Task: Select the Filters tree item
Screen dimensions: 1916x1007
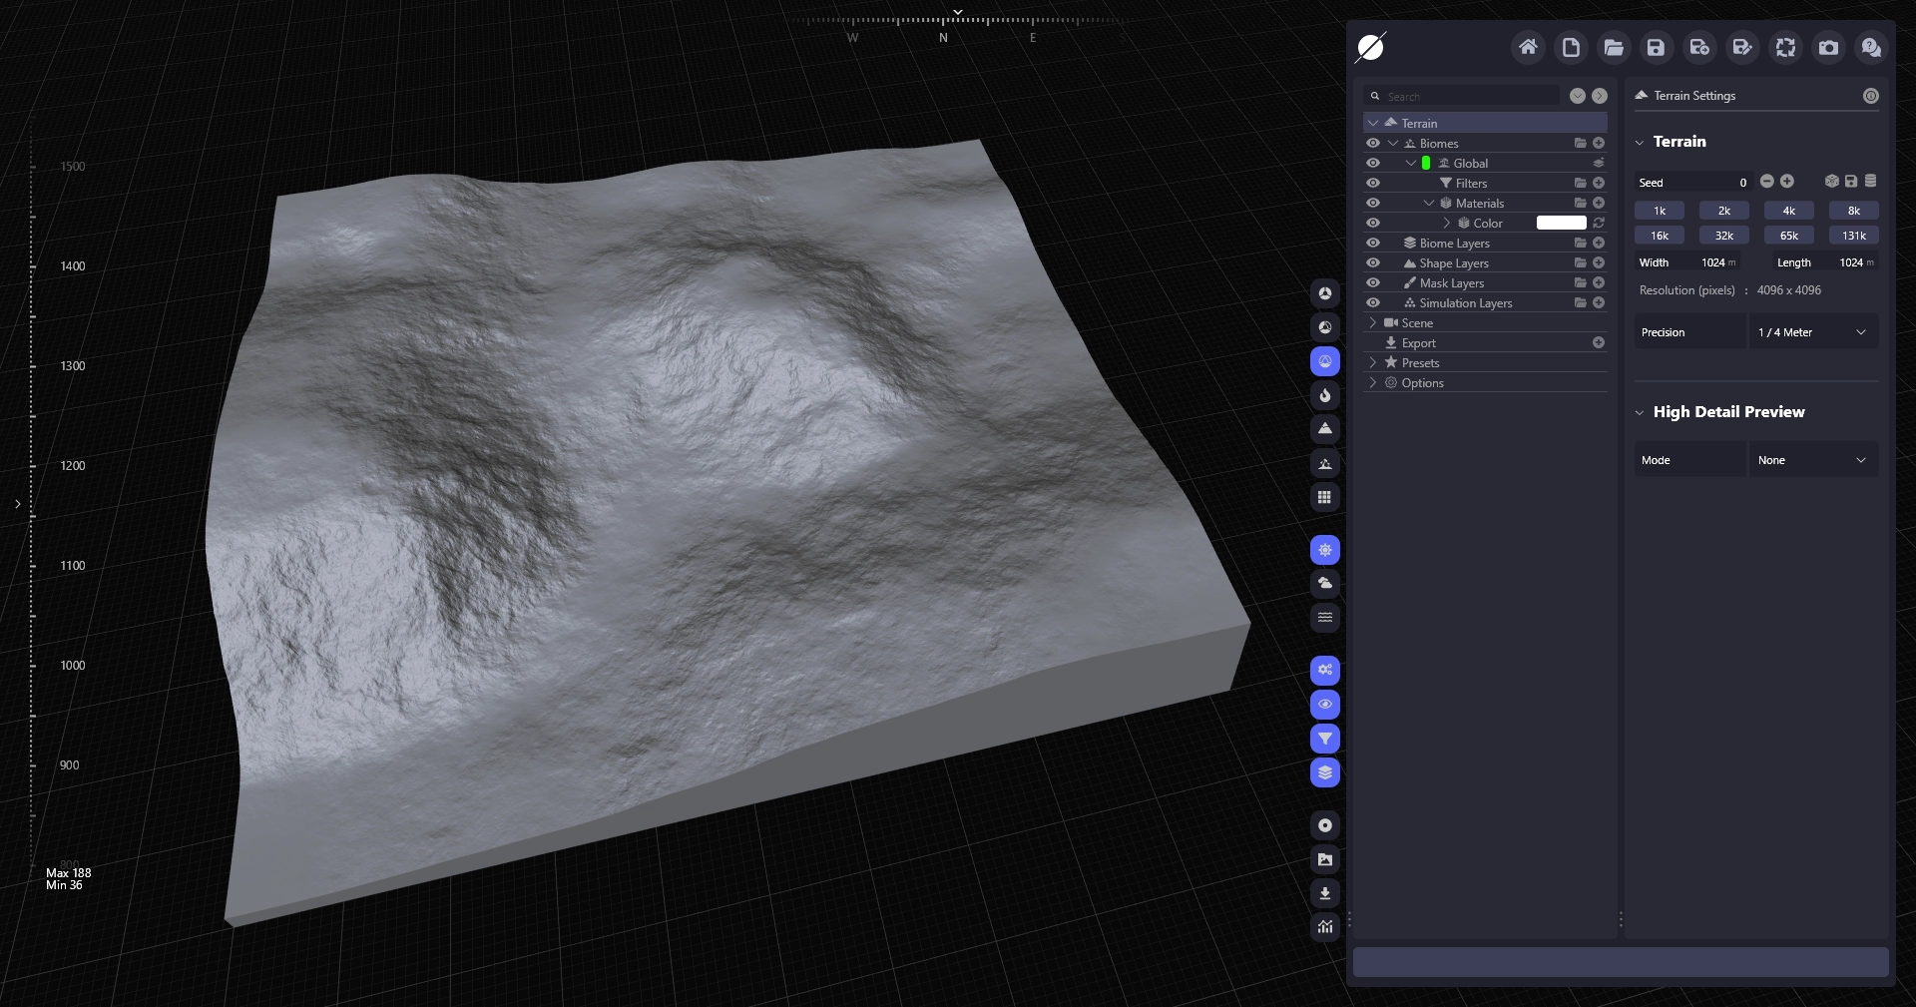Action: 1470,183
